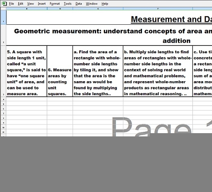Open the File menu
212x192 pixels.
pyautogui.click(x=11, y=4)
